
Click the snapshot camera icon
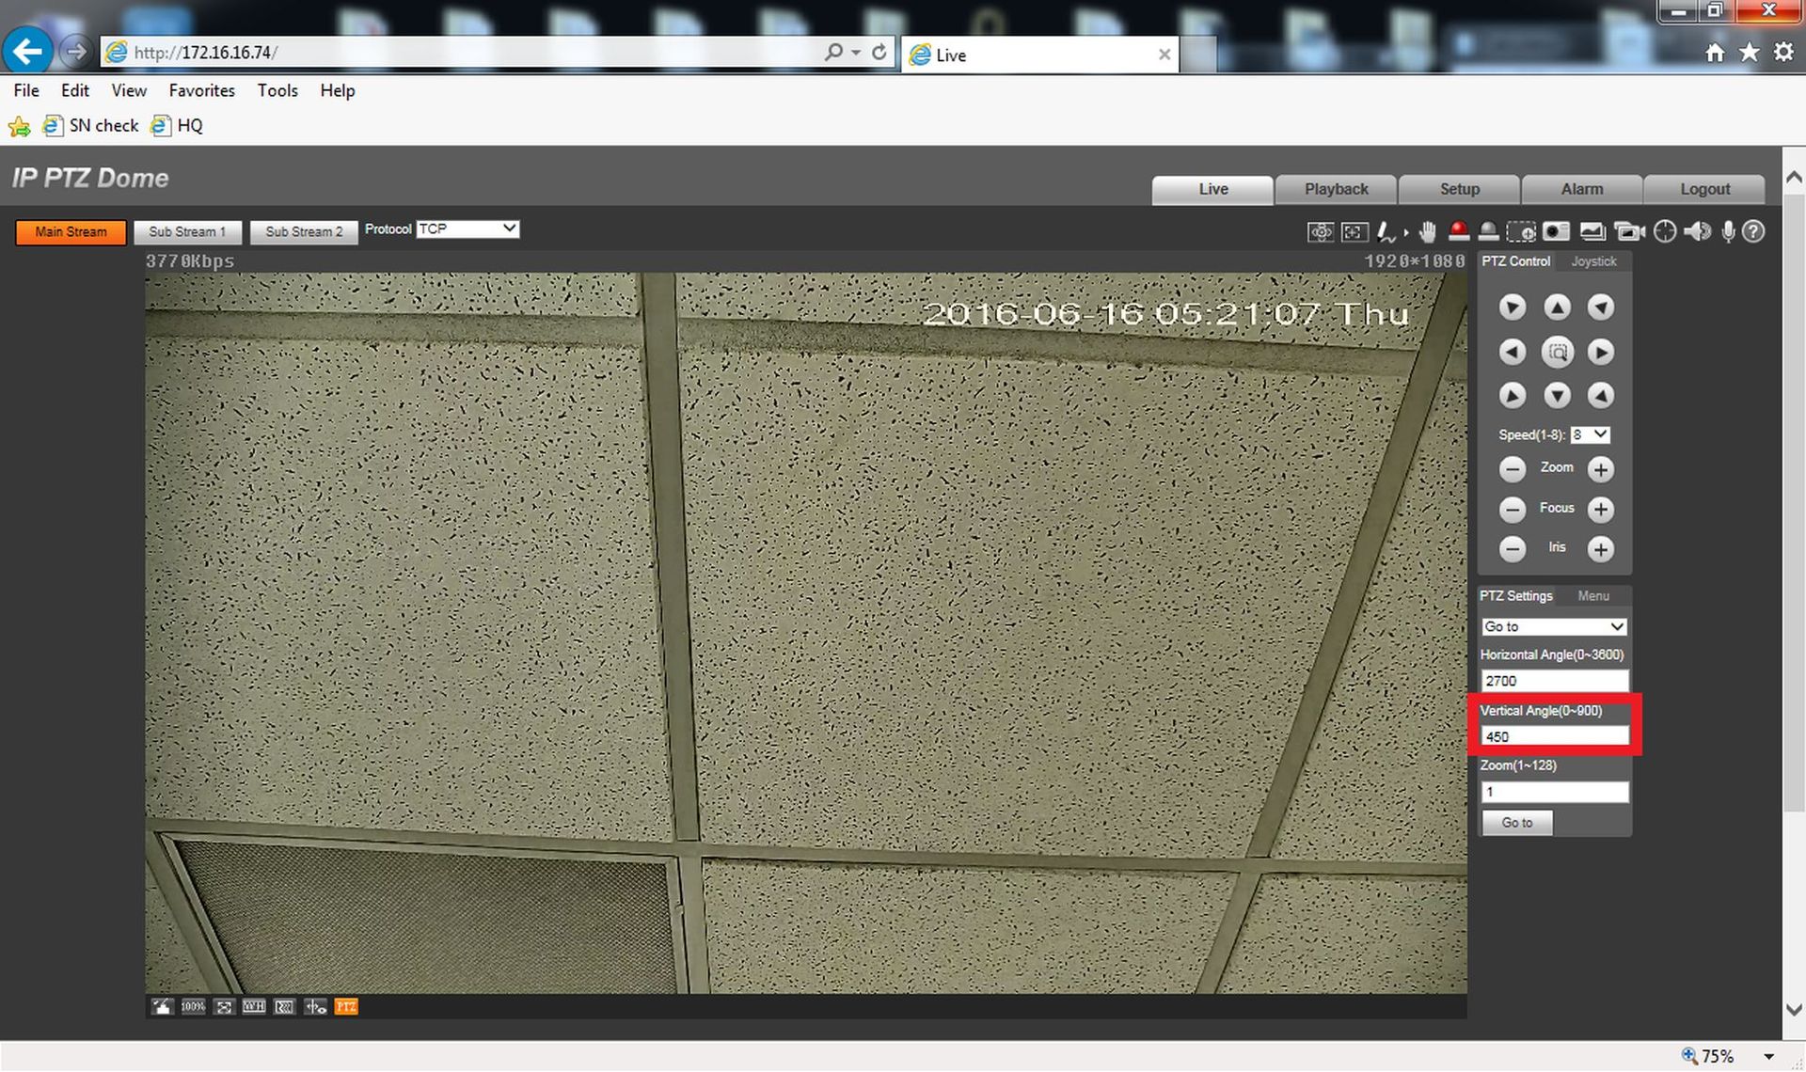(x=1555, y=231)
